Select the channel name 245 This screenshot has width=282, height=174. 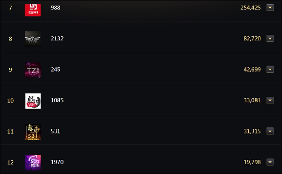[x=55, y=69]
